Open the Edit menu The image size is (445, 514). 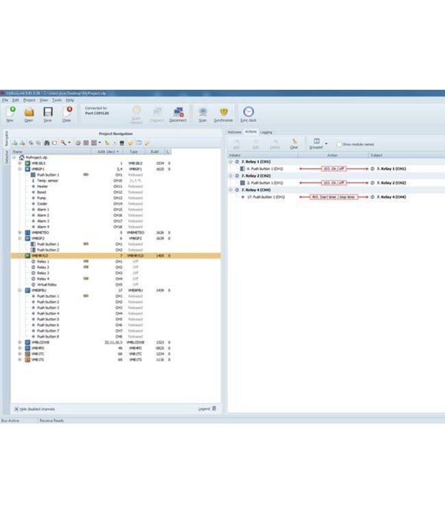click(16, 100)
